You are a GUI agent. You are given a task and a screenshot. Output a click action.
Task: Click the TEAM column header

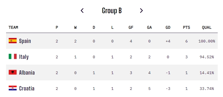[13, 27]
